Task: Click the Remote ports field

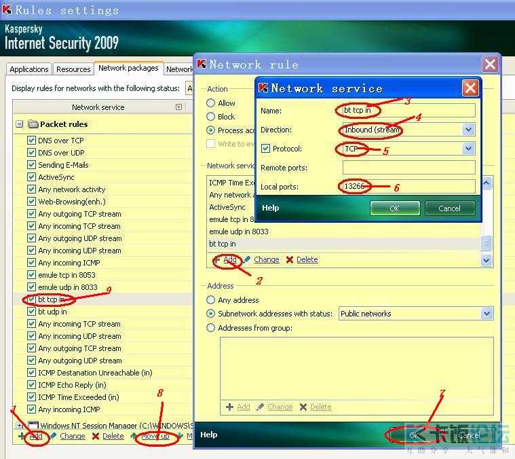Action: click(408, 168)
